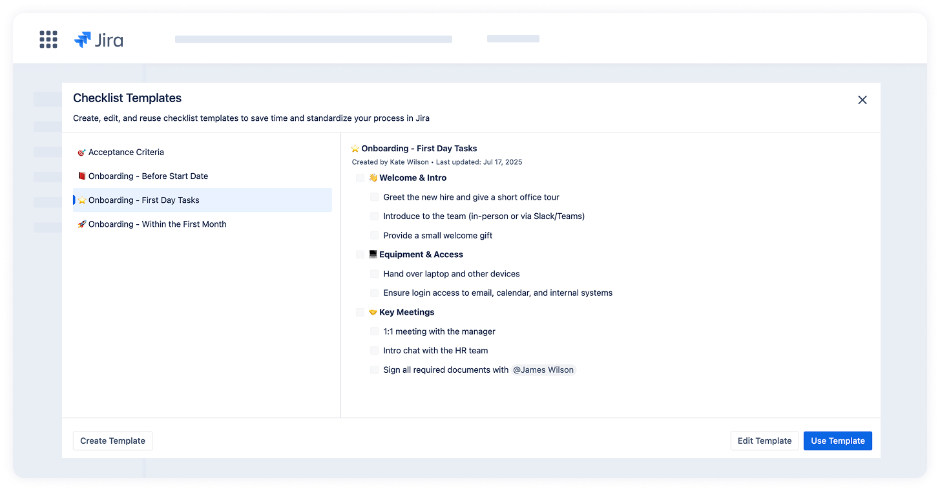Screen dimensions: 940x491
Task: Select Onboarding - First Day Tasks template
Action: (x=143, y=200)
